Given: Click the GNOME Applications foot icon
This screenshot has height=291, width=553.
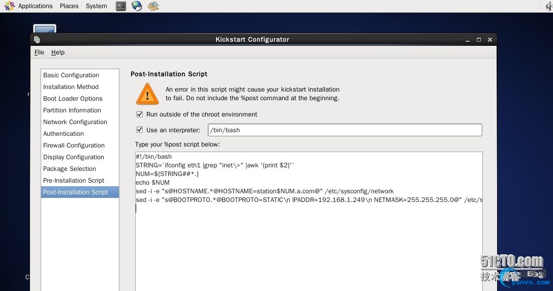Looking at the screenshot, I should pos(10,6).
